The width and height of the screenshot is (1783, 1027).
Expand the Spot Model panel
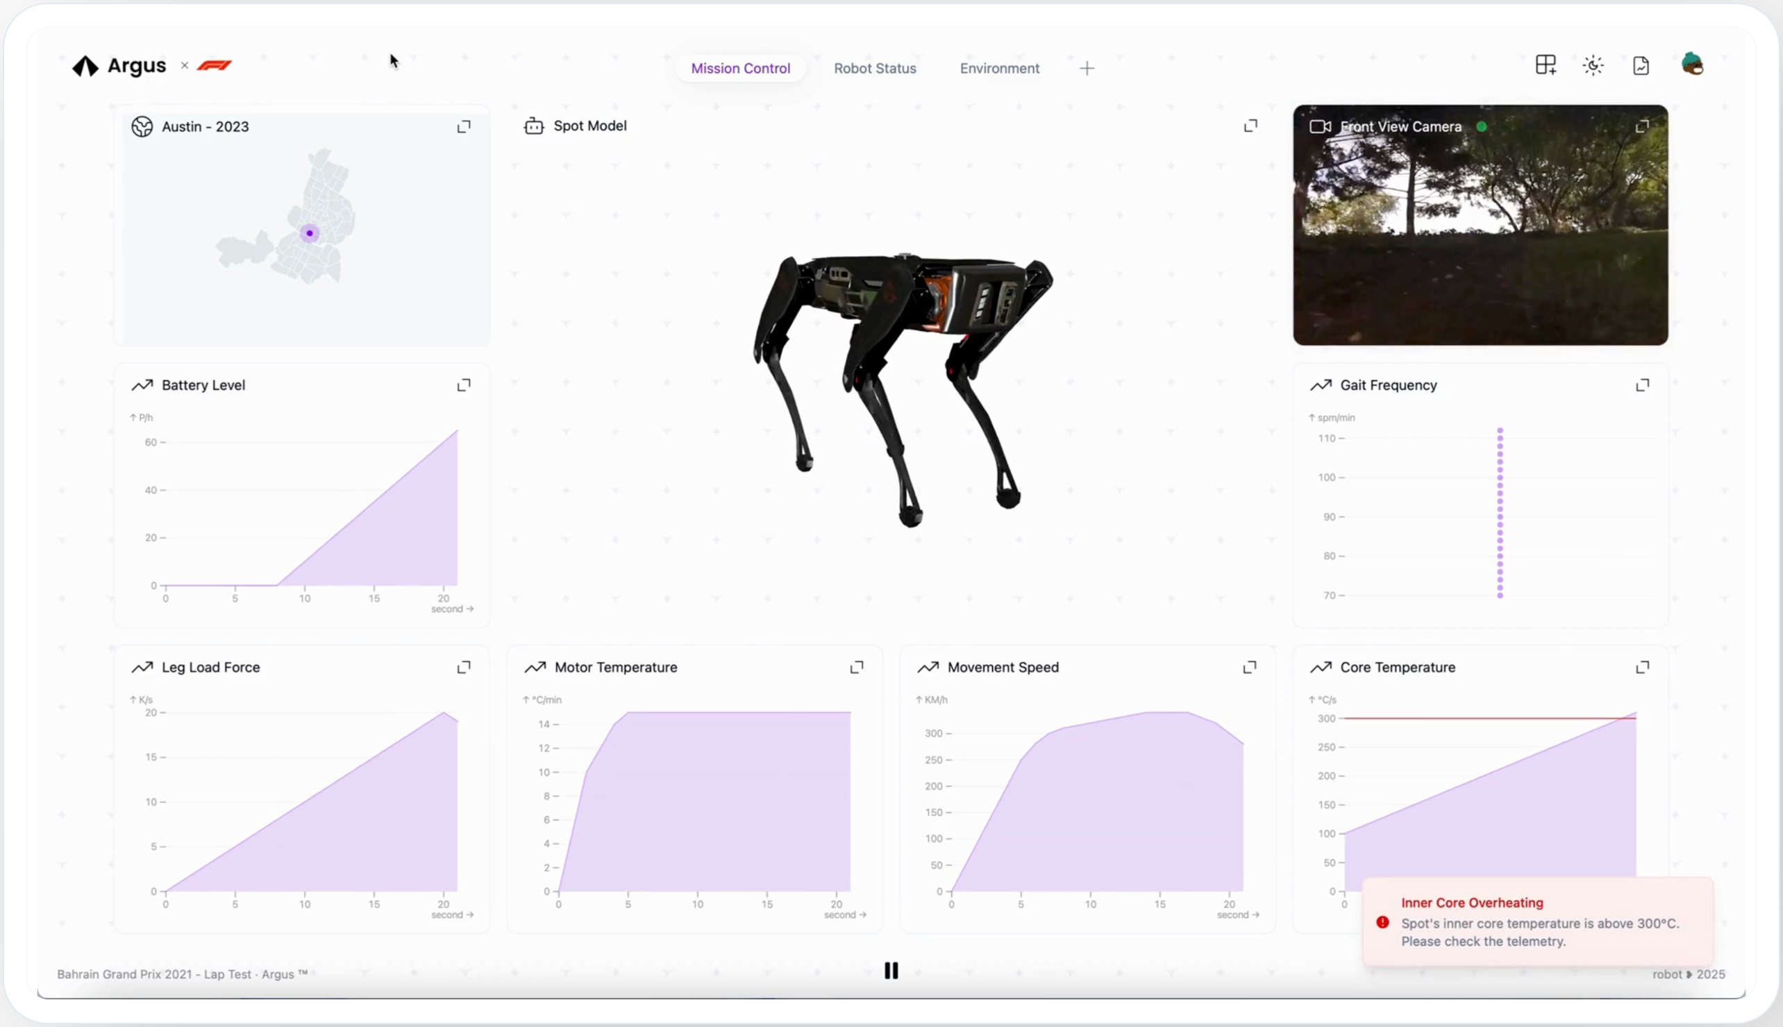[x=1250, y=126]
